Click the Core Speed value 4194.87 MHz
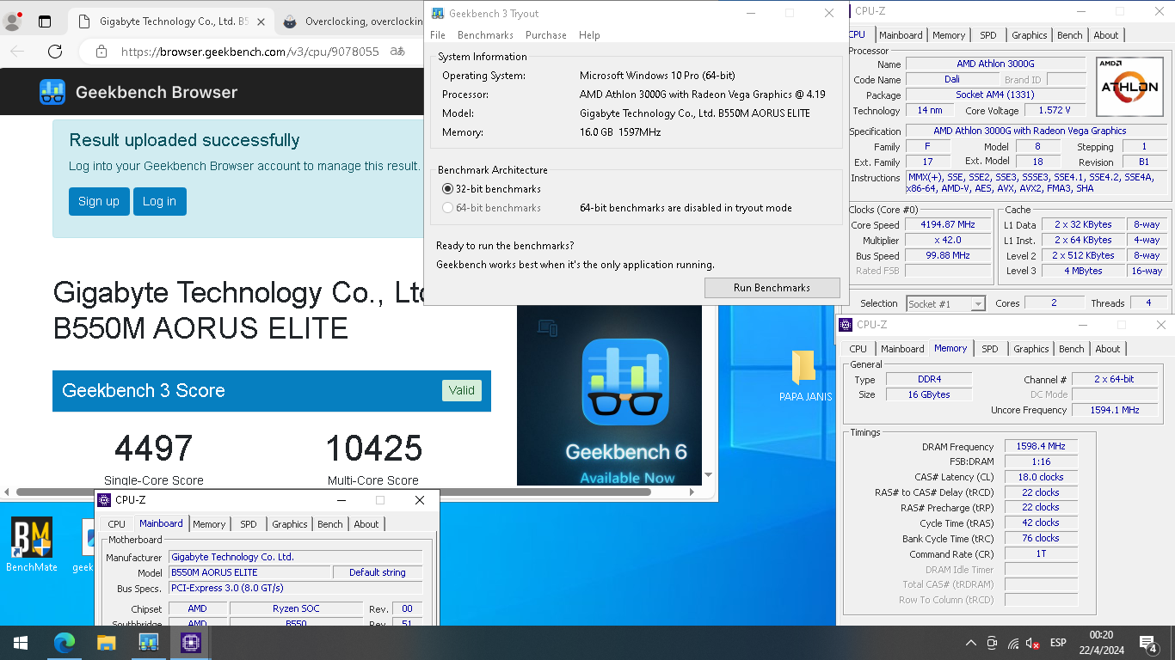 (948, 225)
